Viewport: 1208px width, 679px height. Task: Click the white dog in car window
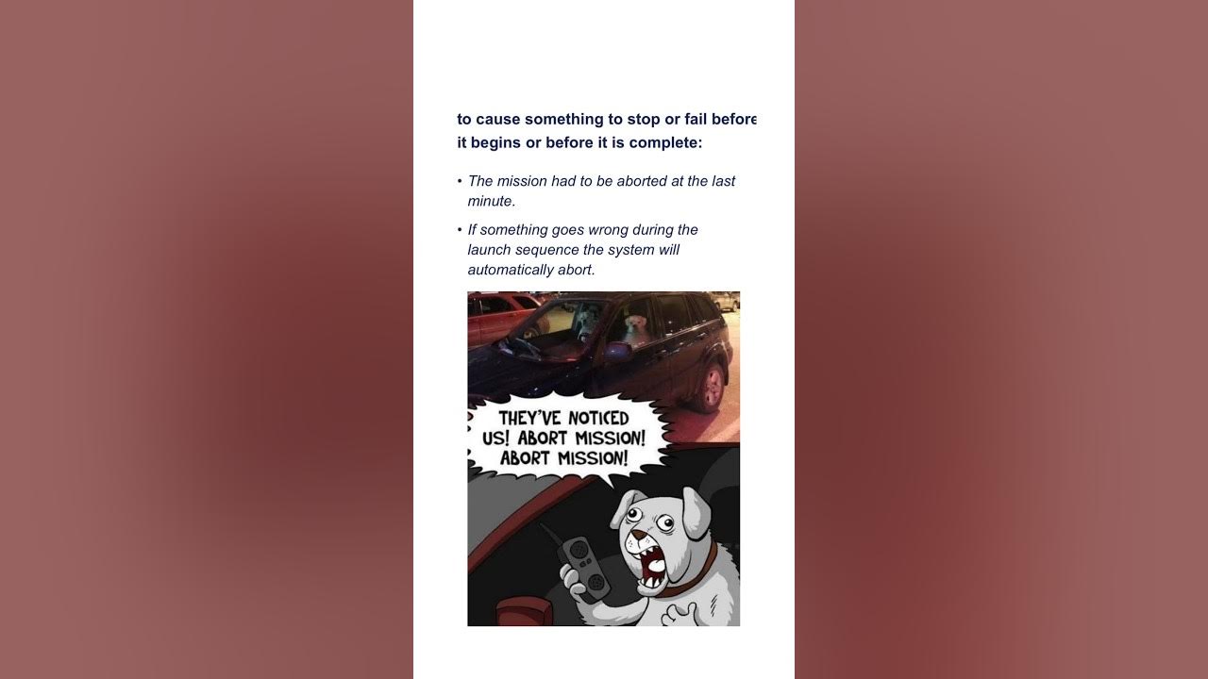634,328
